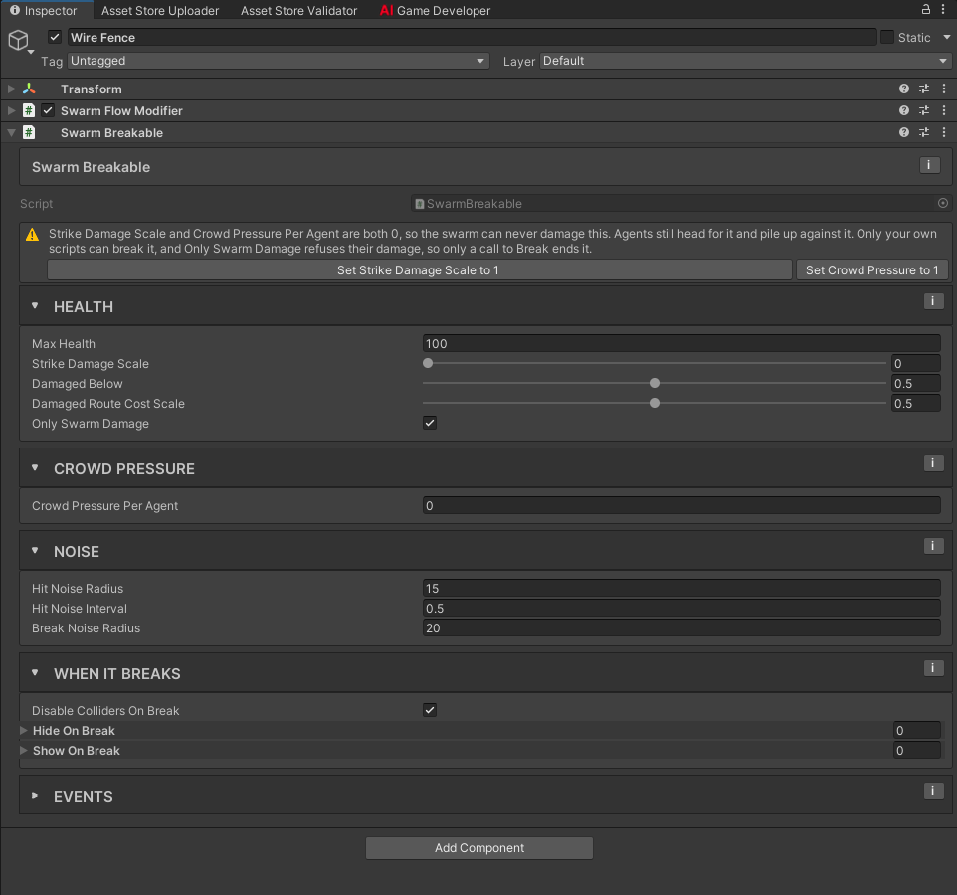Image resolution: width=957 pixels, height=895 pixels.
Task: Click the Transform component axes icon
Action: coord(29,89)
